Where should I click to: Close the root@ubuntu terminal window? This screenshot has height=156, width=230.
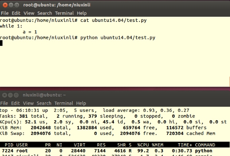point(5,5)
